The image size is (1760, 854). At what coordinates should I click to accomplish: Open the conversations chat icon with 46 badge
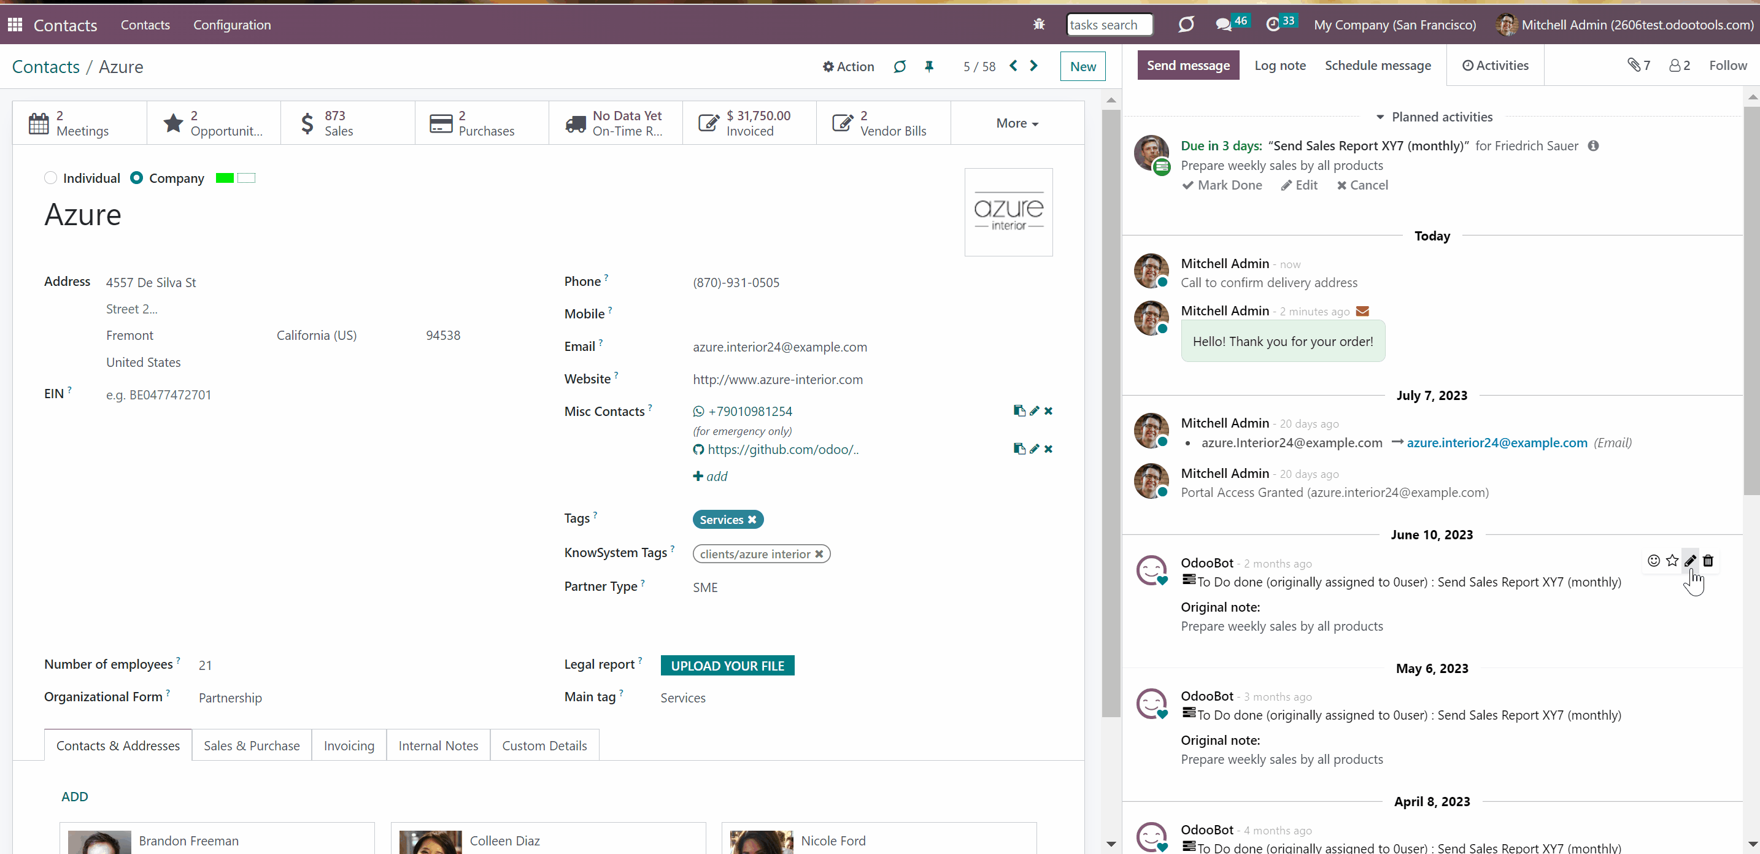click(1231, 25)
